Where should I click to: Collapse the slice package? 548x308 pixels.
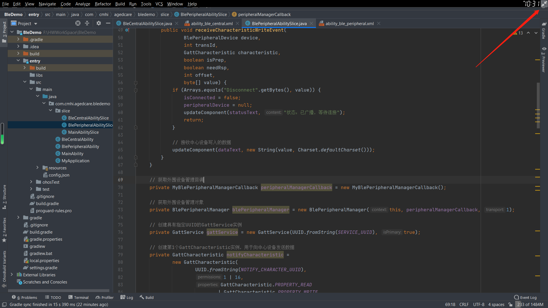tap(51, 111)
